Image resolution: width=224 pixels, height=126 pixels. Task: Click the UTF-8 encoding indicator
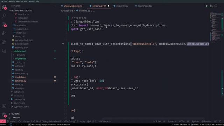click(182, 121)
